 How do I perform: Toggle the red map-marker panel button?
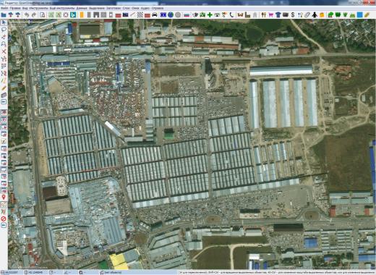click(4, 198)
